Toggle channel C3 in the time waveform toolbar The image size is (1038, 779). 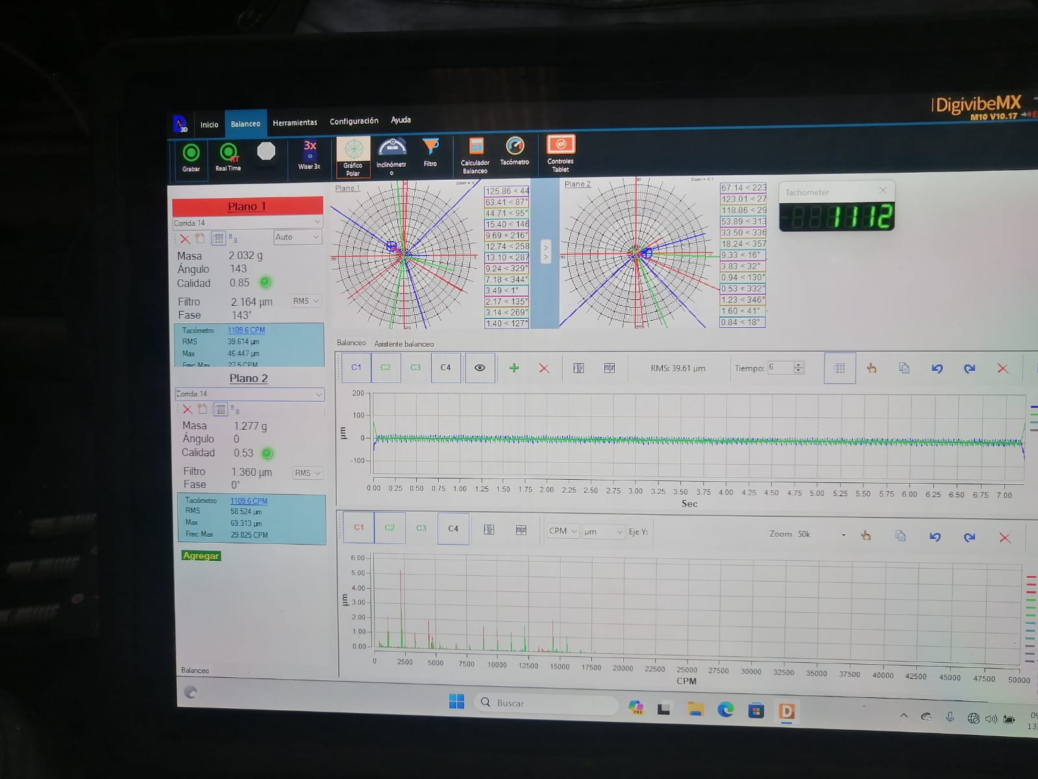[x=415, y=367]
